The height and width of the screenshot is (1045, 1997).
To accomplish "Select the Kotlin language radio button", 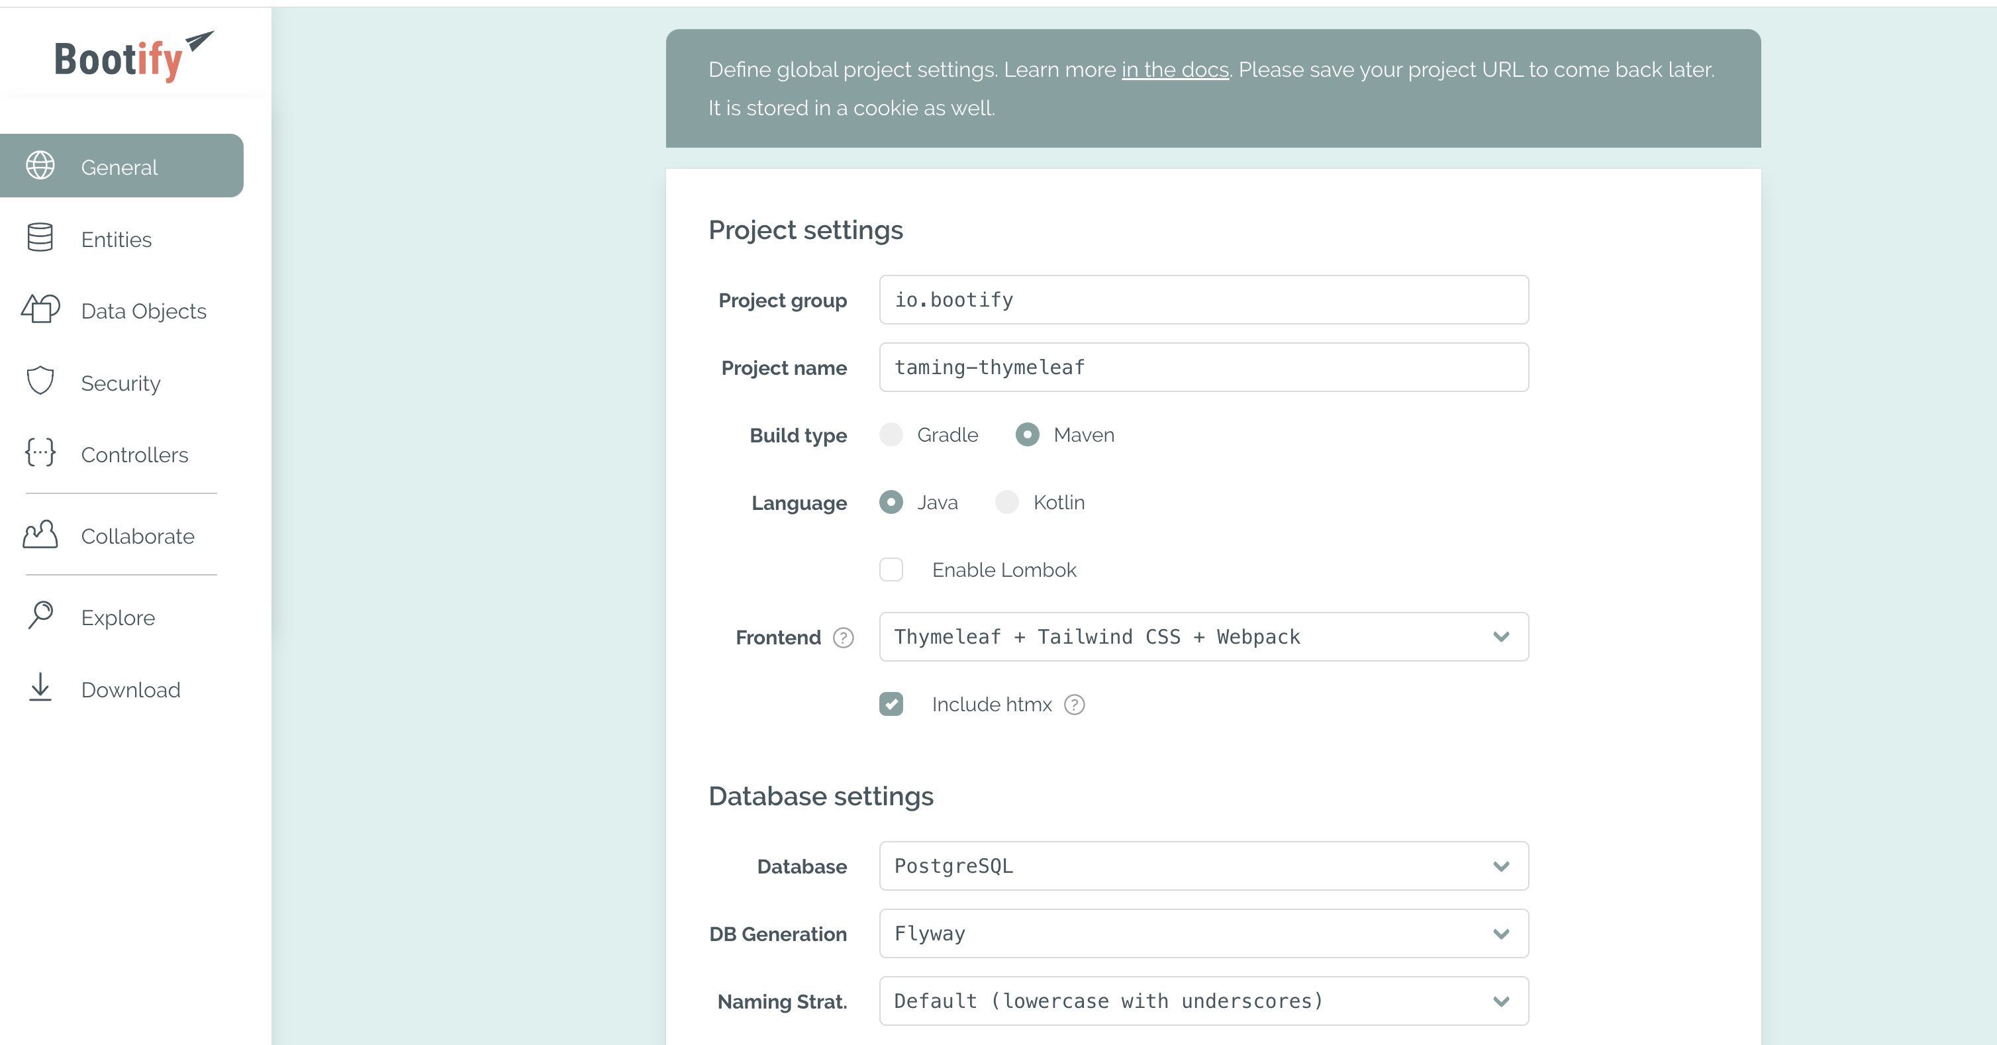I will click(x=1005, y=502).
